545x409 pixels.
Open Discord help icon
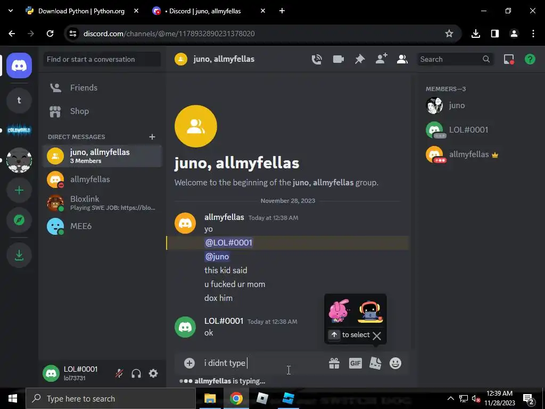point(530,59)
